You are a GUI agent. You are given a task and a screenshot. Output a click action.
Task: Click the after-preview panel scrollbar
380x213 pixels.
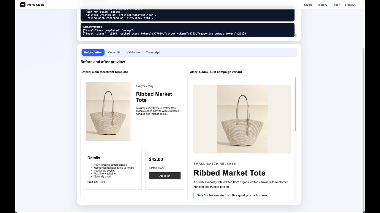(296, 105)
